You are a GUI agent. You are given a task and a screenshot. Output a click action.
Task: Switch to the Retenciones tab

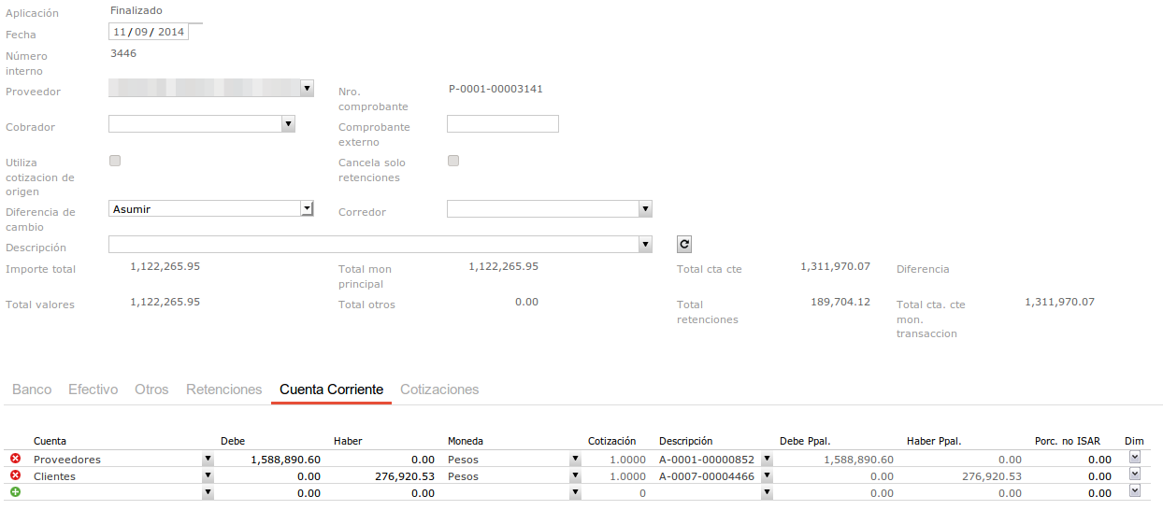pyautogui.click(x=223, y=390)
